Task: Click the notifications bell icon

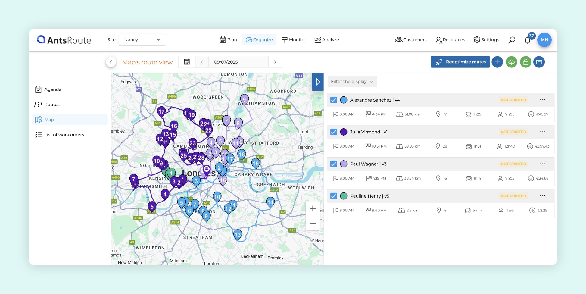Action: 527,40
